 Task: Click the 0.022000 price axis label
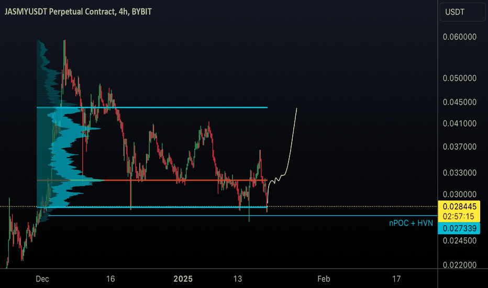[x=460, y=265]
